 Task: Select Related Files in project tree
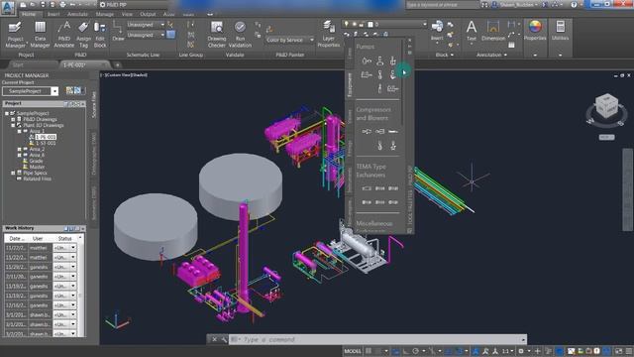click(37, 178)
